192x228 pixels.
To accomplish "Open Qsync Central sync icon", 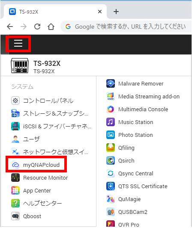I will click(x=111, y=173).
